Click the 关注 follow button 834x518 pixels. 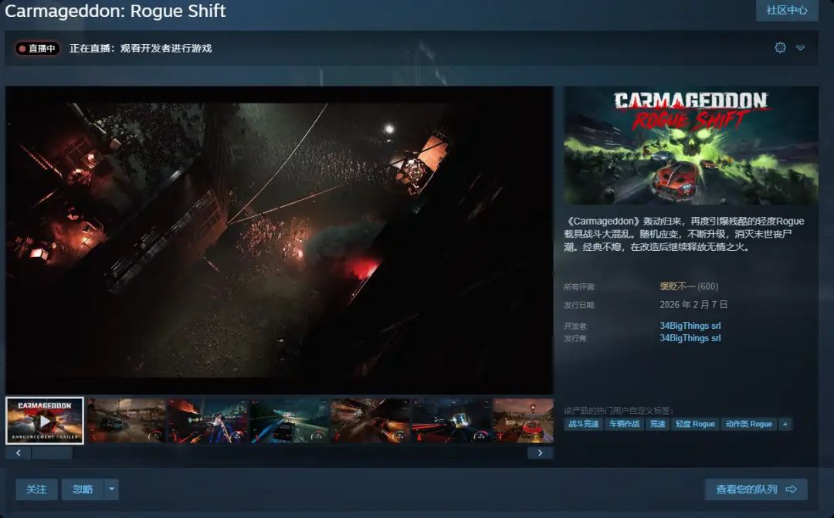[36, 489]
